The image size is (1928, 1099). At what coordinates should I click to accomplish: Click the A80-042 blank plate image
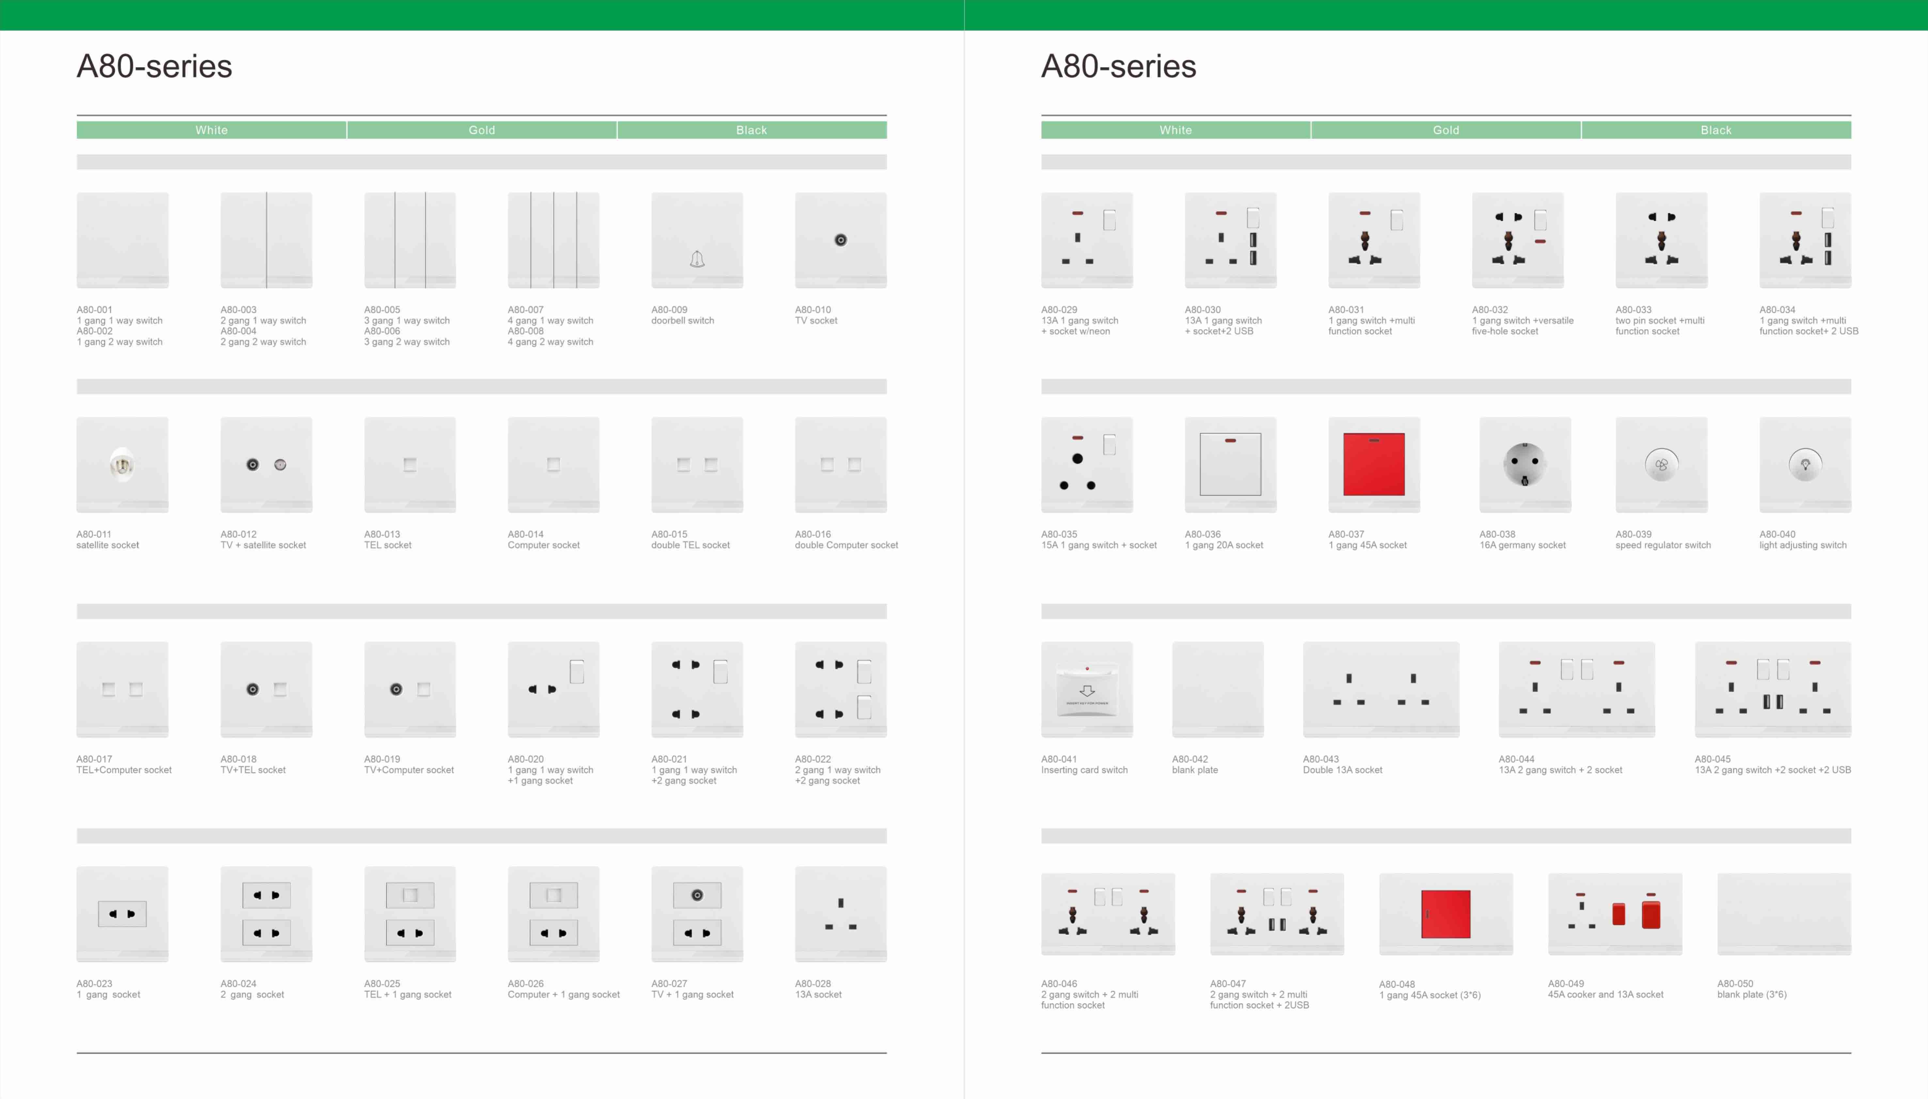[1218, 690]
